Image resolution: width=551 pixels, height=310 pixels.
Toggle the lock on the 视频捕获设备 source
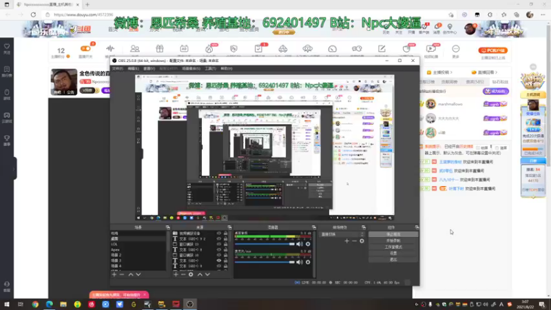click(x=226, y=234)
